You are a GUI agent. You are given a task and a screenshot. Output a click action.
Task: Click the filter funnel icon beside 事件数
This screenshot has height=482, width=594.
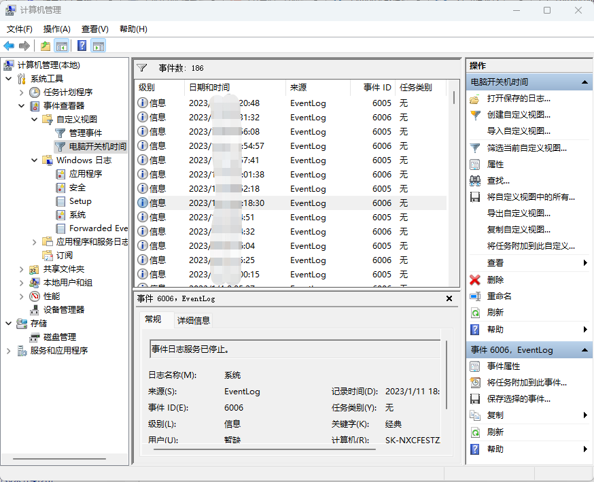pyautogui.click(x=142, y=68)
